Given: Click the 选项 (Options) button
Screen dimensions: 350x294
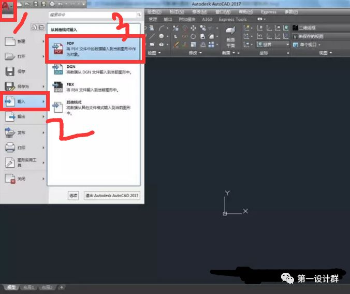Looking at the screenshot, I should [74, 195].
